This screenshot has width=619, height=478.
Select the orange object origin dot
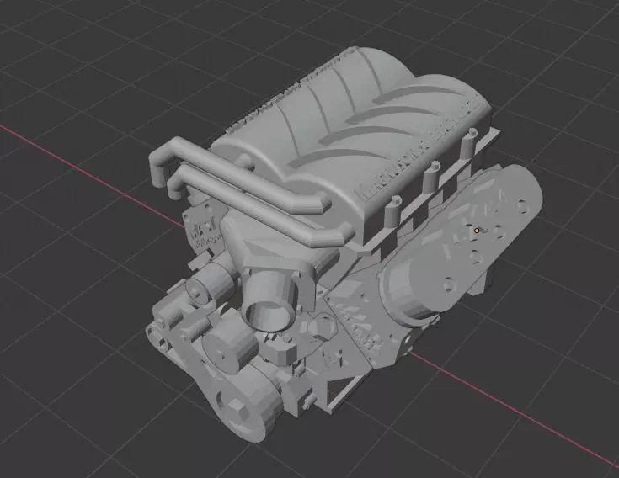(x=477, y=231)
